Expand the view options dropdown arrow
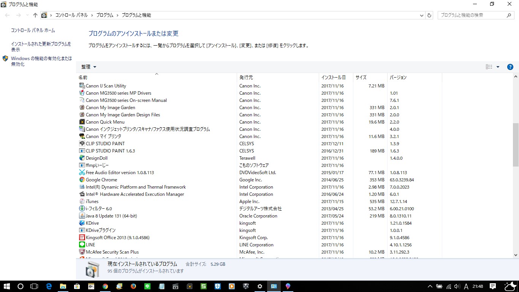 [x=498, y=67]
